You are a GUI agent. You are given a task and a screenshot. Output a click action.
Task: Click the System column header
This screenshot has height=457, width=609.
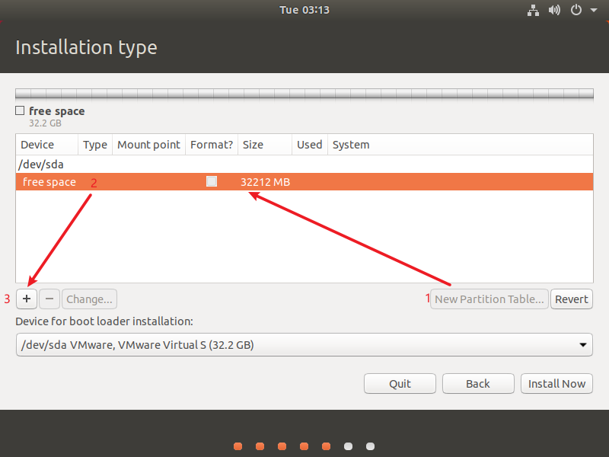(x=461, y=145)
